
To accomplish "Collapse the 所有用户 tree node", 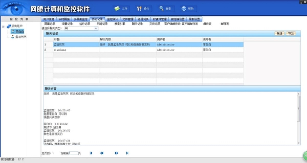I will (4, 26).
